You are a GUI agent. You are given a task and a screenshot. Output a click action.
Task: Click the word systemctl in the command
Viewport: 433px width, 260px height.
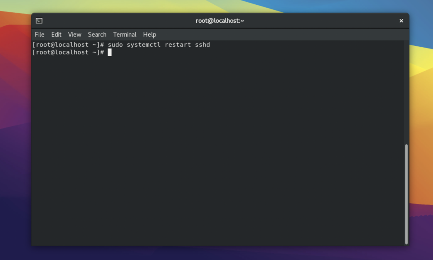tap(144, 45)
